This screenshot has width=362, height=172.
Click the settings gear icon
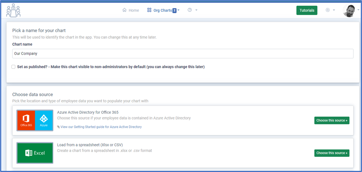pos(328,10)
